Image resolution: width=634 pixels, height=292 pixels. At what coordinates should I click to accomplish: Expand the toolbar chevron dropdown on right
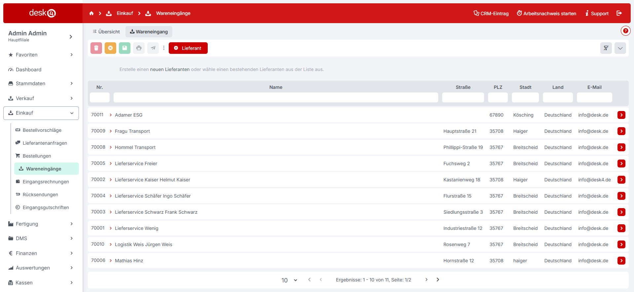pos(620,48)
